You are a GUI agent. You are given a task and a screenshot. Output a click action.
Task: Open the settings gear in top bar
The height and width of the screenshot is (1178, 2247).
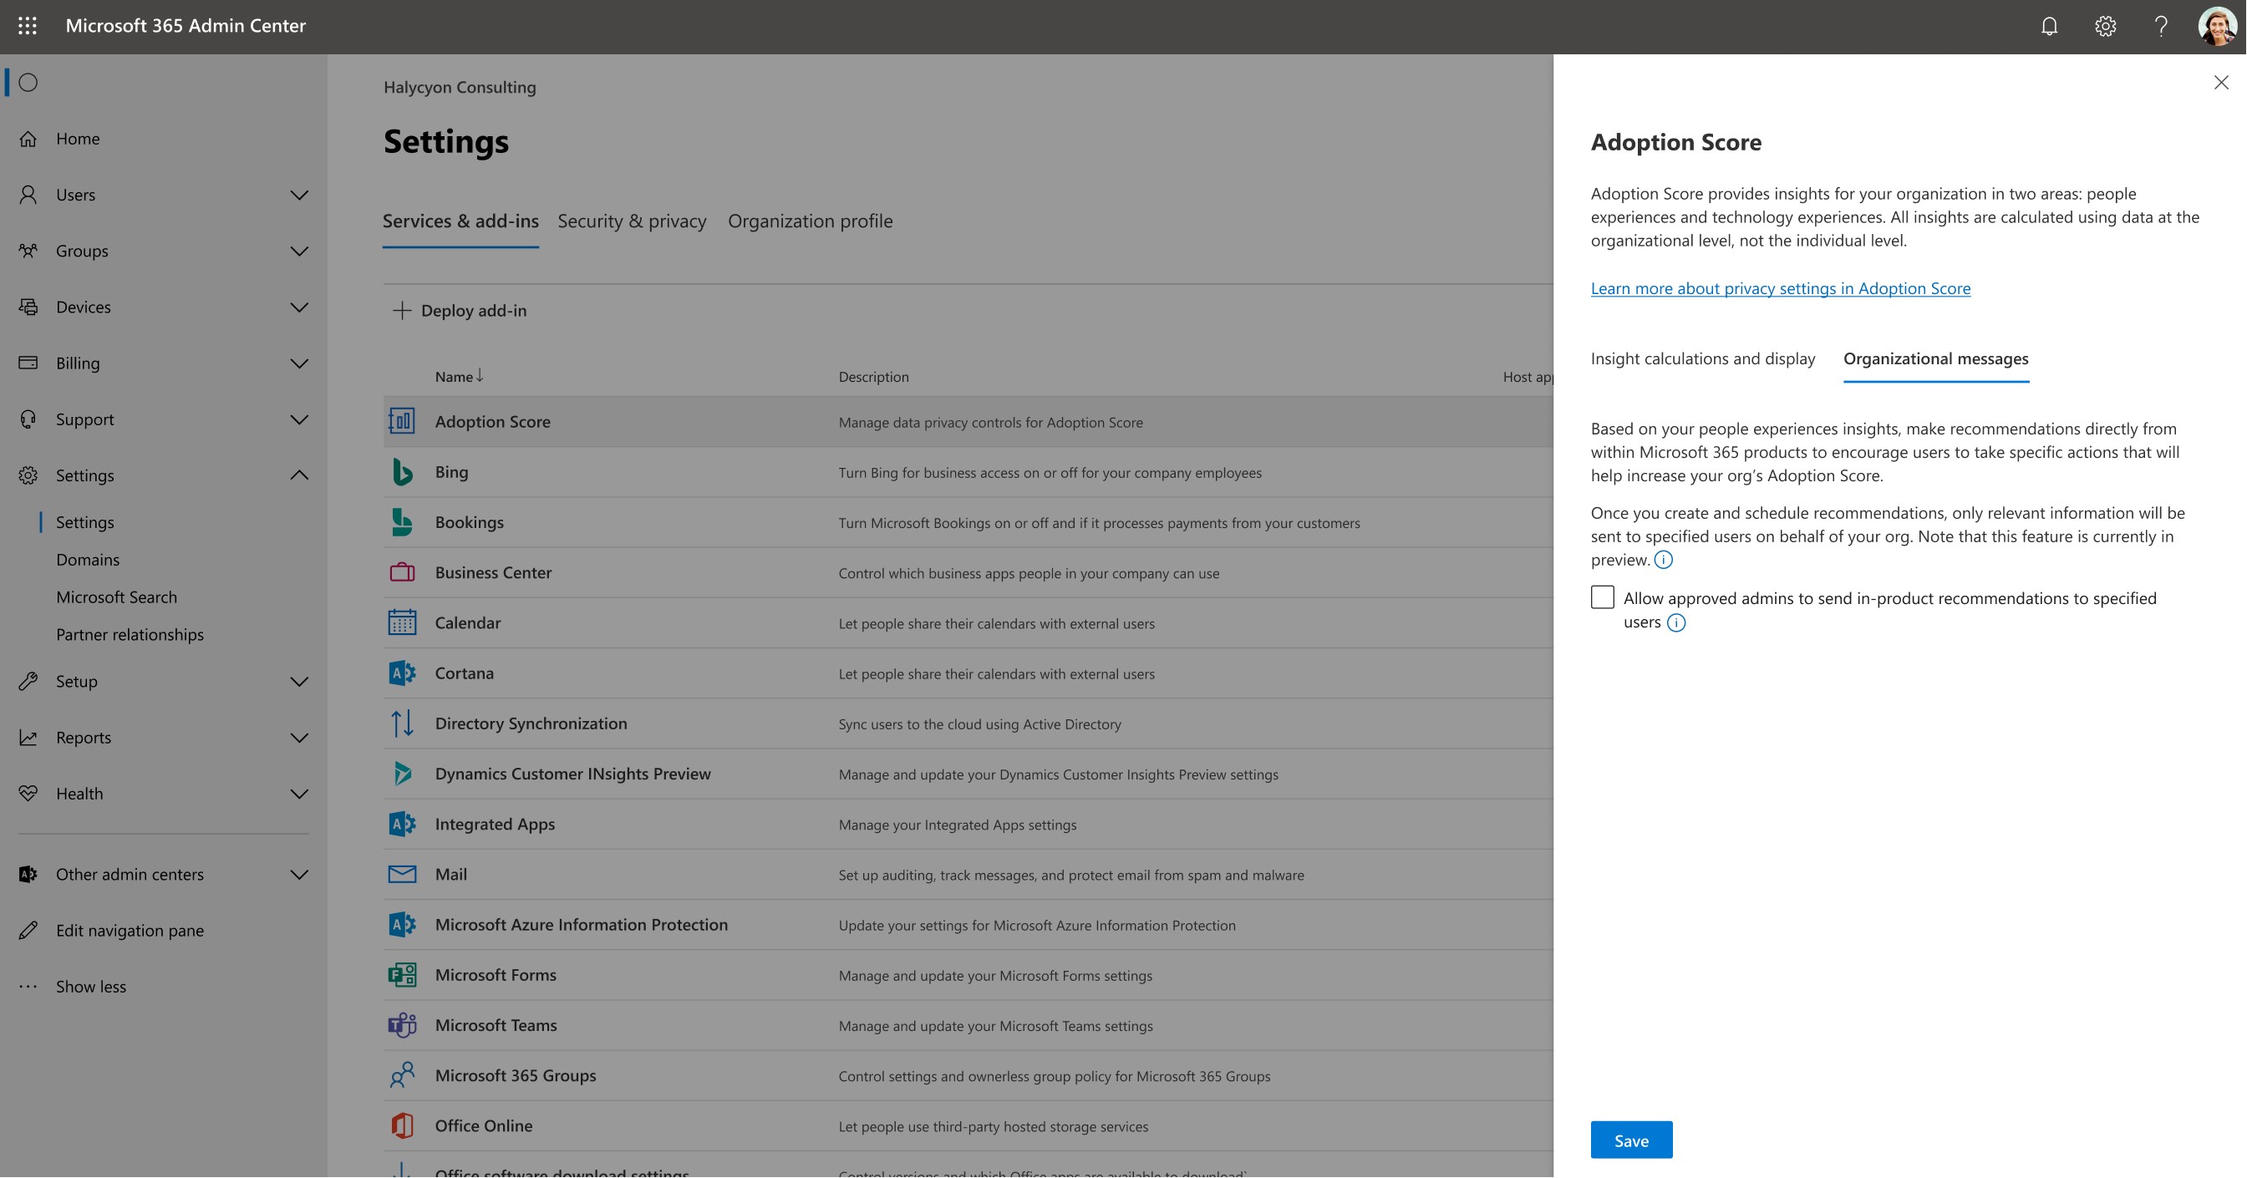click(x=2105, y=26)
